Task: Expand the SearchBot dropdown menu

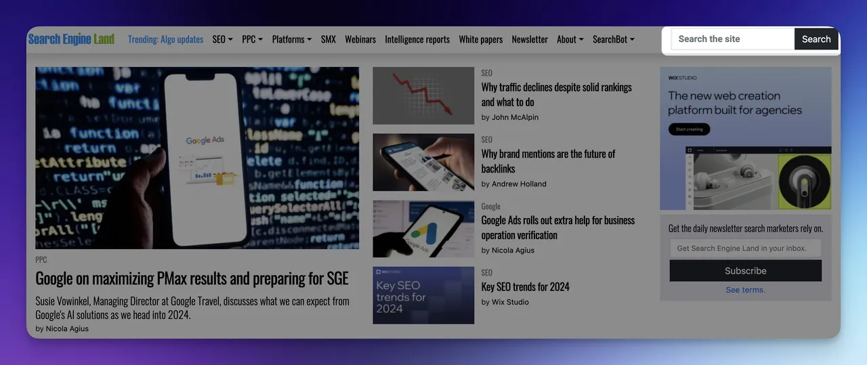Action: pos(614,39)
